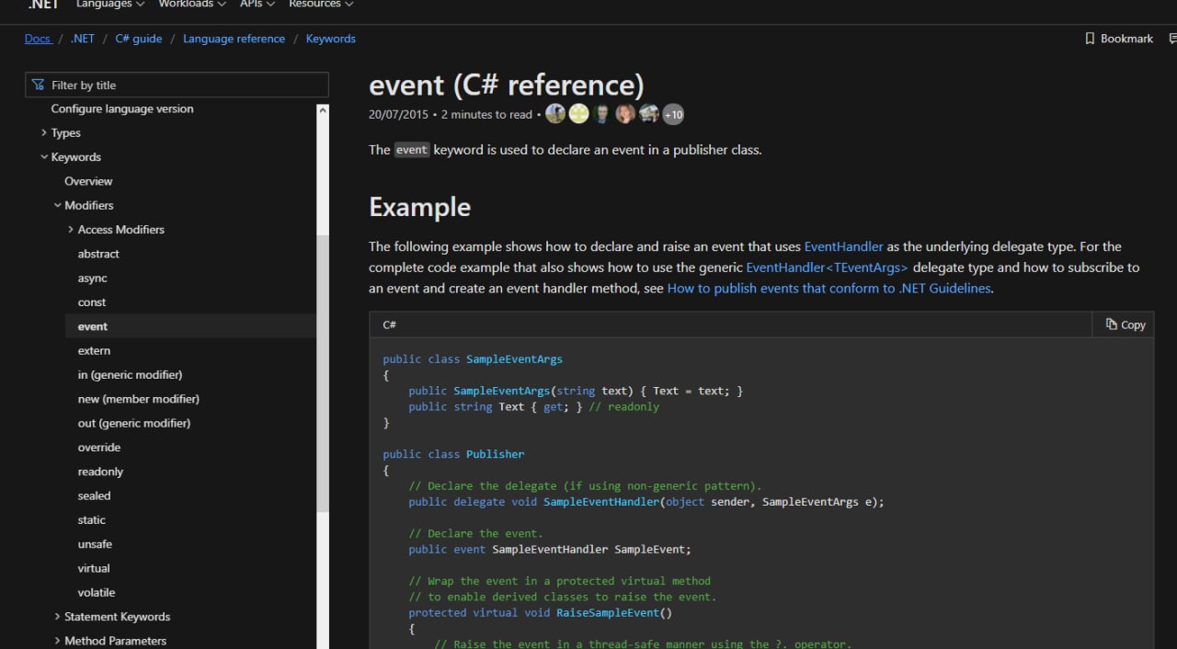
Task: Click the .NET brand in the top bar
Action: click(x=43, y=5)
